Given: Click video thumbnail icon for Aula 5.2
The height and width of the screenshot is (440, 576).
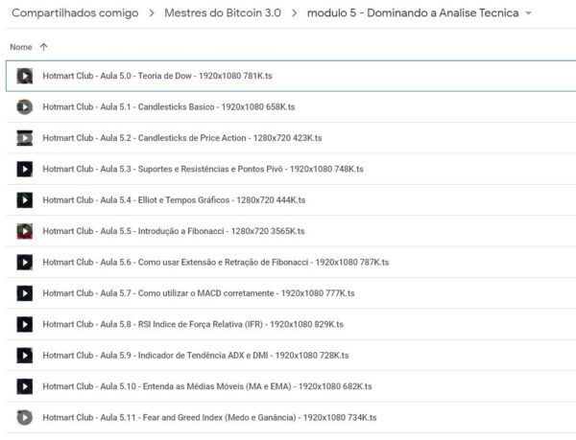Looking at the screenshot, I should tap(25, 138).
